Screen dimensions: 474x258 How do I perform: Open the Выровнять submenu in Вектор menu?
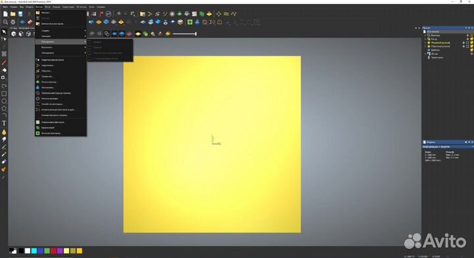(61, 47)
